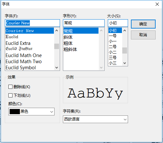
Task: Select 粗斜体 font style
Action: pos(81,49)
